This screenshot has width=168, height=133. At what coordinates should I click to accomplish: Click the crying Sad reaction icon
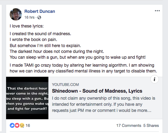(22, 125)
